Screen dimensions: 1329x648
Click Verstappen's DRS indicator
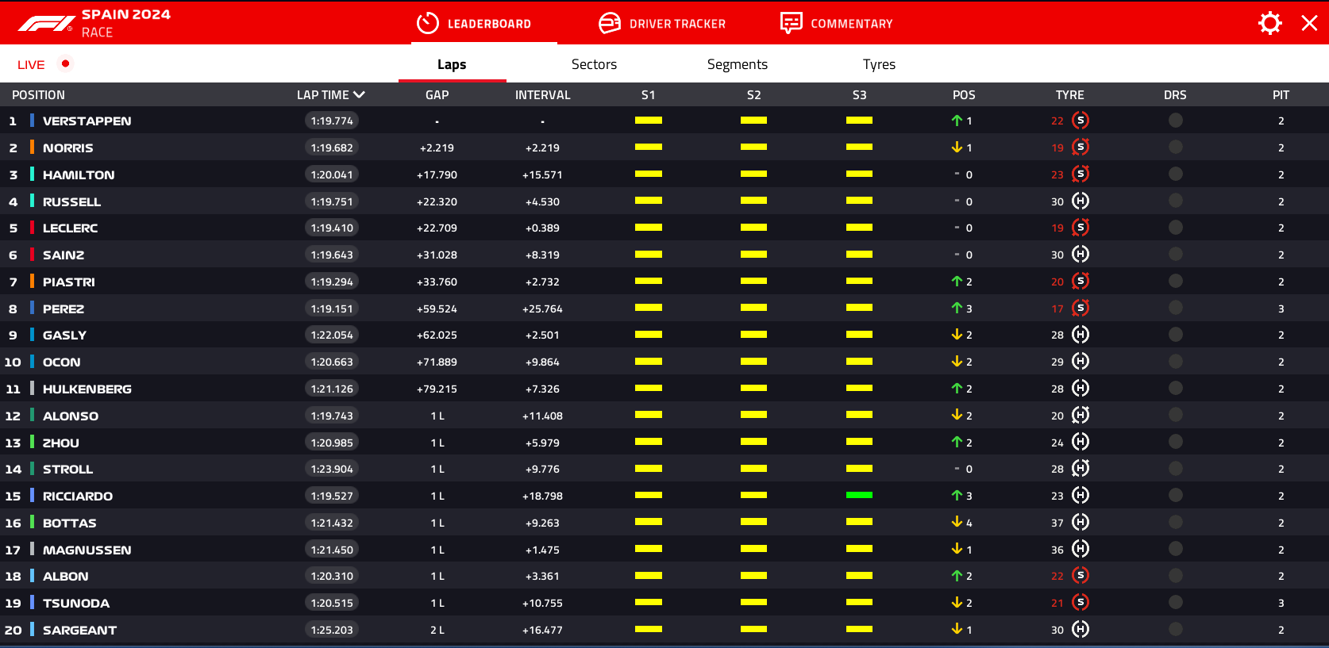(1176, 121)
